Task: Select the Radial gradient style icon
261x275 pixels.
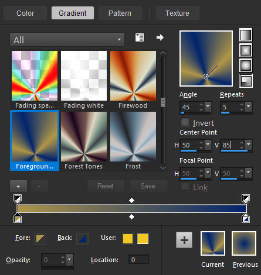Action: 246,81
